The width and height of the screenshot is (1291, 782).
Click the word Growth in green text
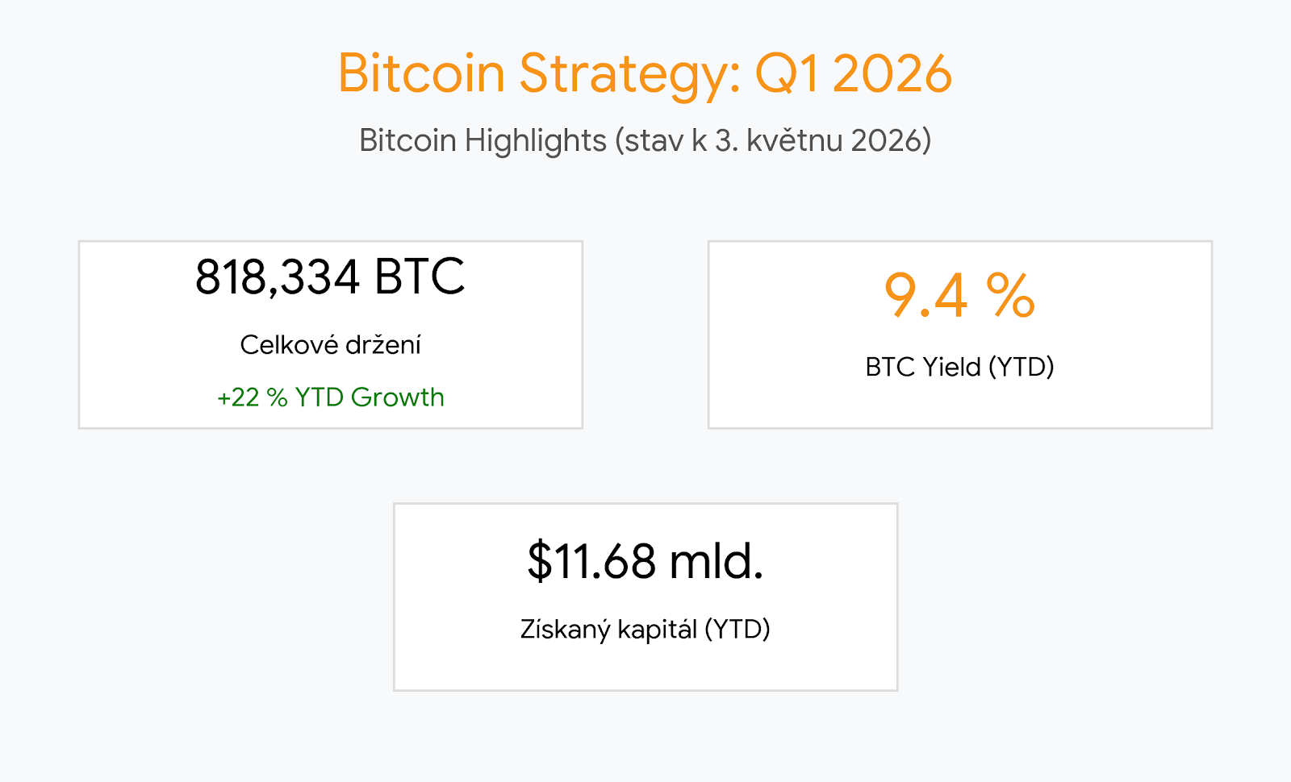point(398,397)
